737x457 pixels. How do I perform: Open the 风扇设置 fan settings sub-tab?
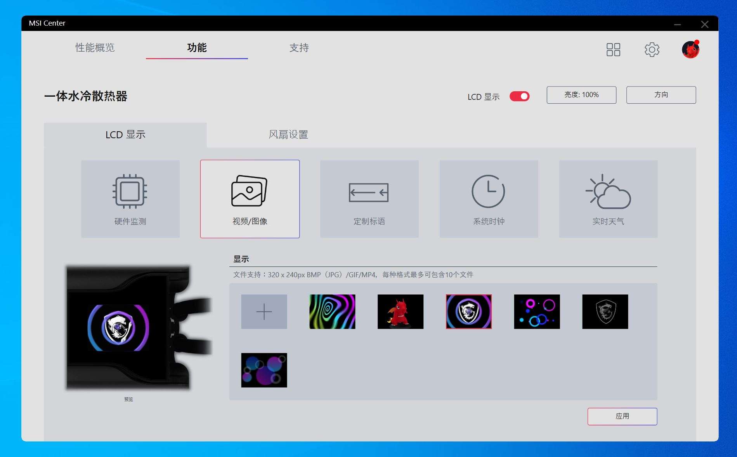(288, 135)
